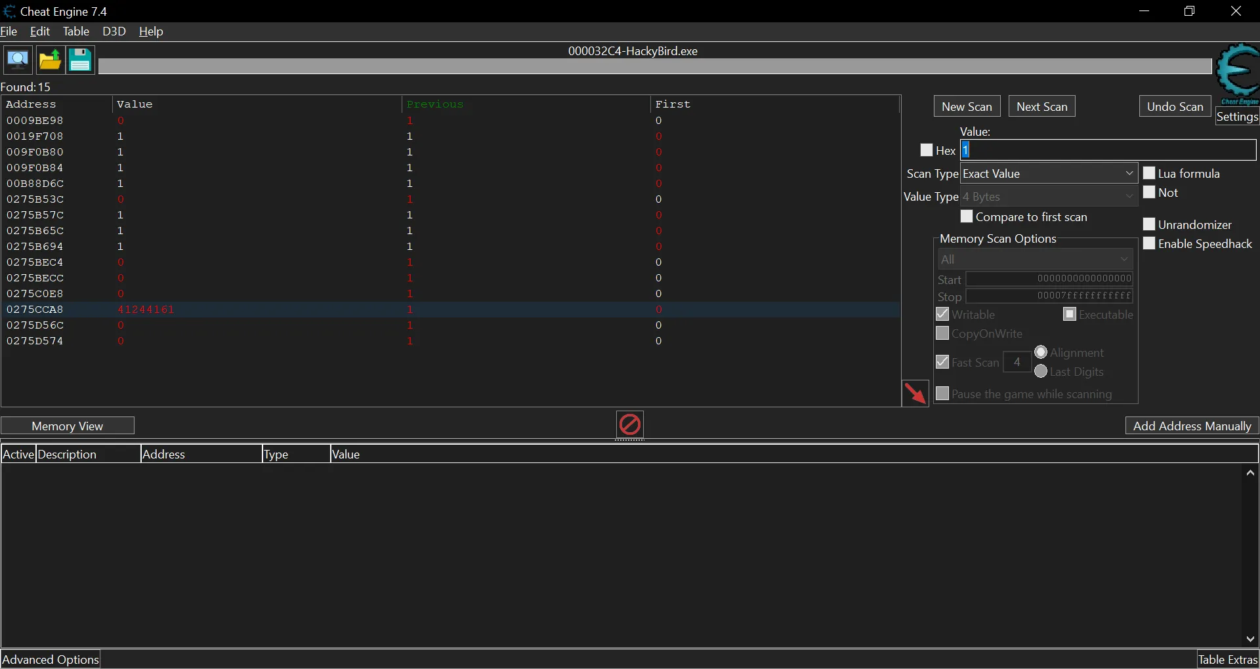
Task: Open Memory View
Action: point(68,426)
